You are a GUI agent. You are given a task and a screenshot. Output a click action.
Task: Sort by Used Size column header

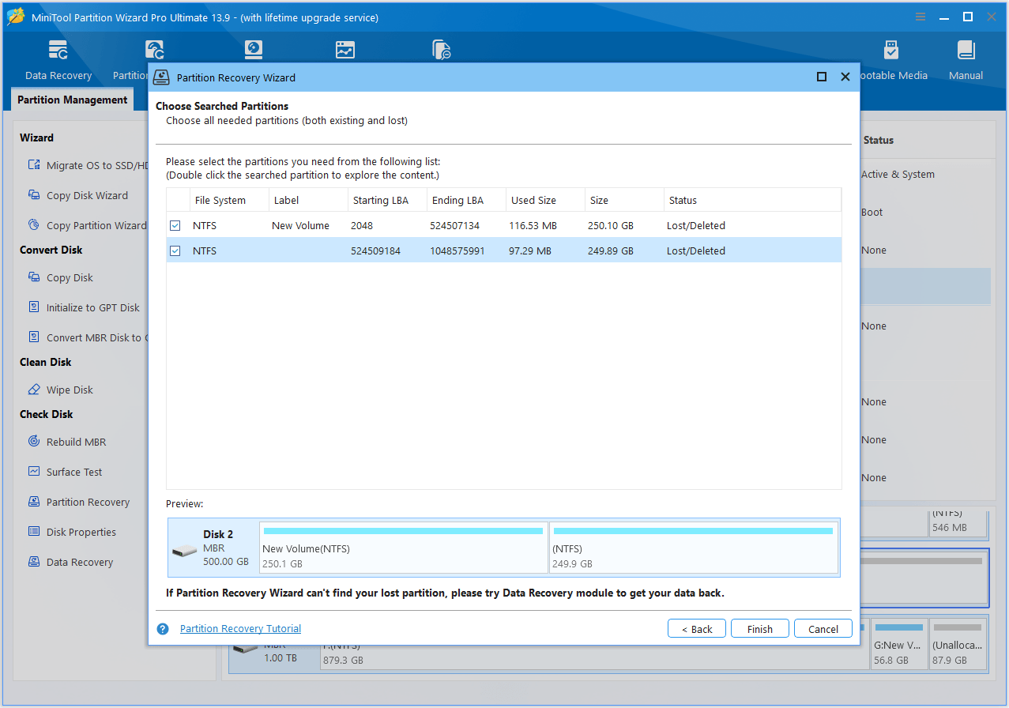pos(545,200)
